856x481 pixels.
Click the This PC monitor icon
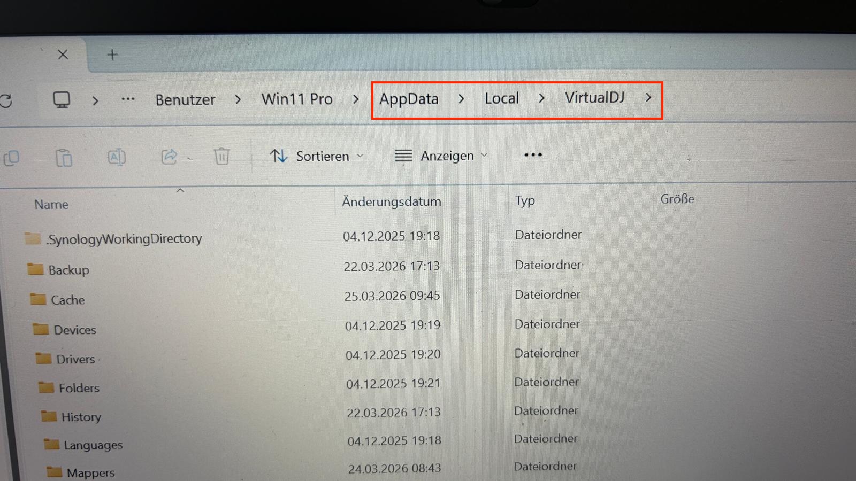[x=62, y=100]
